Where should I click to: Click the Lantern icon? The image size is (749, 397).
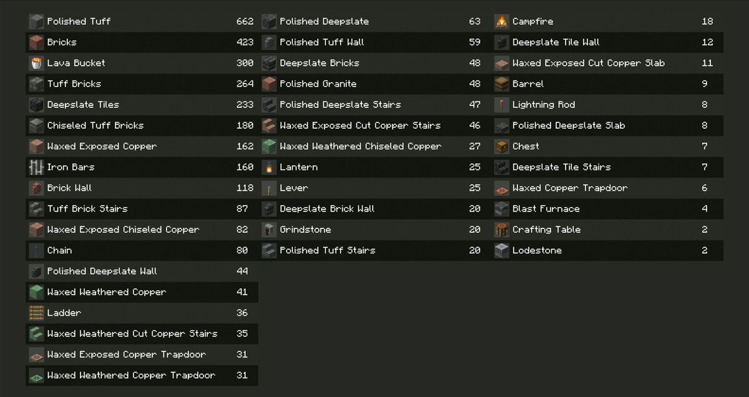tap(269, 167)
